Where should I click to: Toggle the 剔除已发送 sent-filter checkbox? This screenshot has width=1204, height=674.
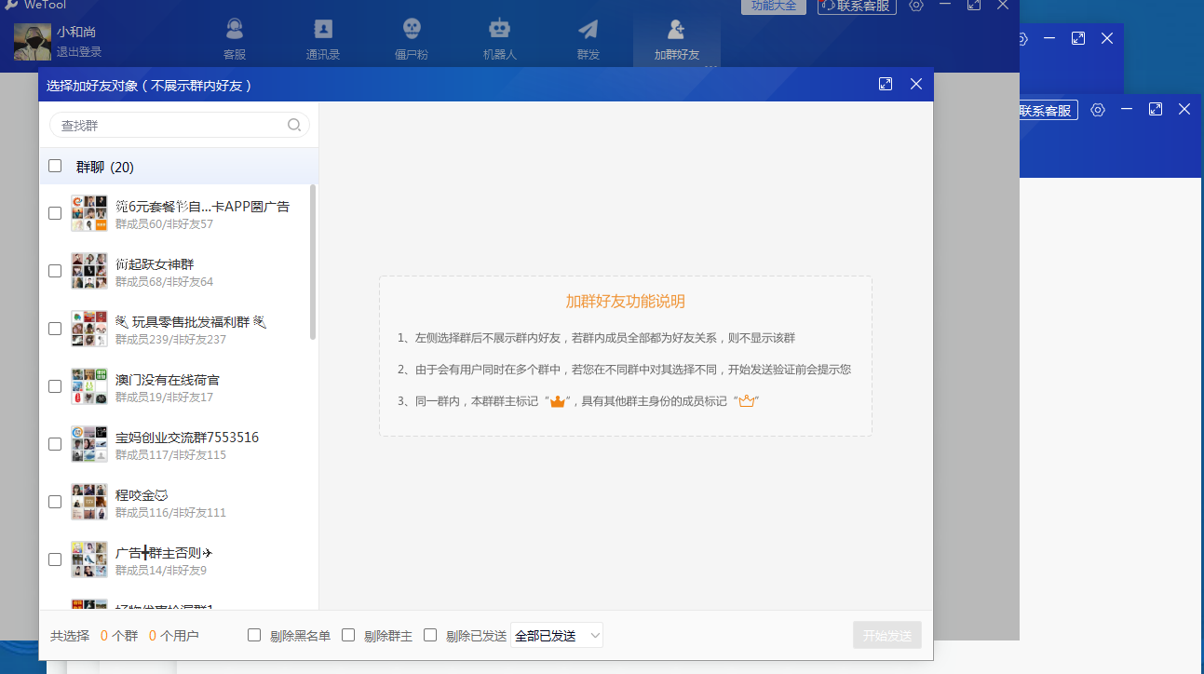[430, 635]
